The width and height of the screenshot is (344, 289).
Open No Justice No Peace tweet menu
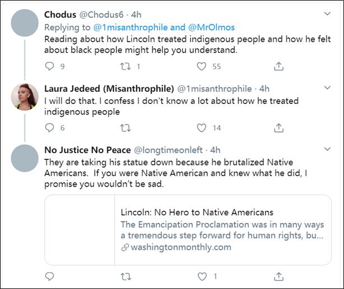(x=328, y=150)
